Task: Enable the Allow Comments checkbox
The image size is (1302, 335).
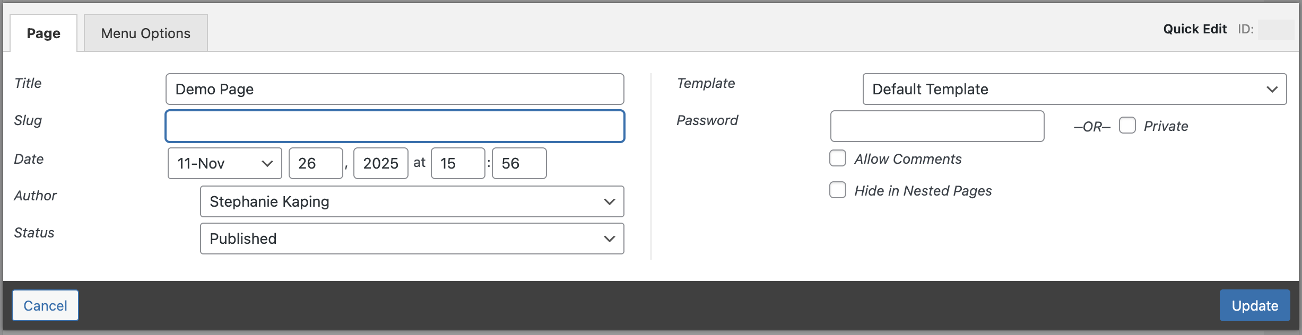Action: 838,158
